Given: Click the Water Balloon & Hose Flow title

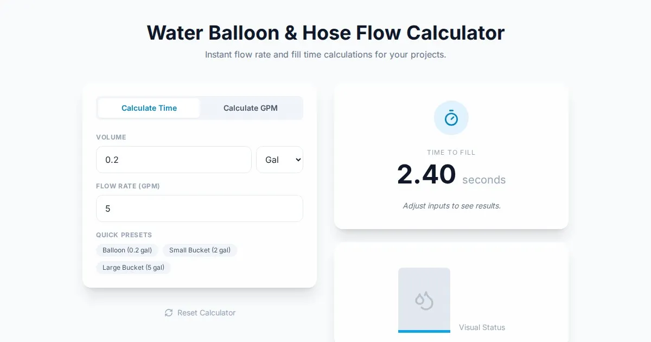Looking at the screenshot, I should 325,33.
